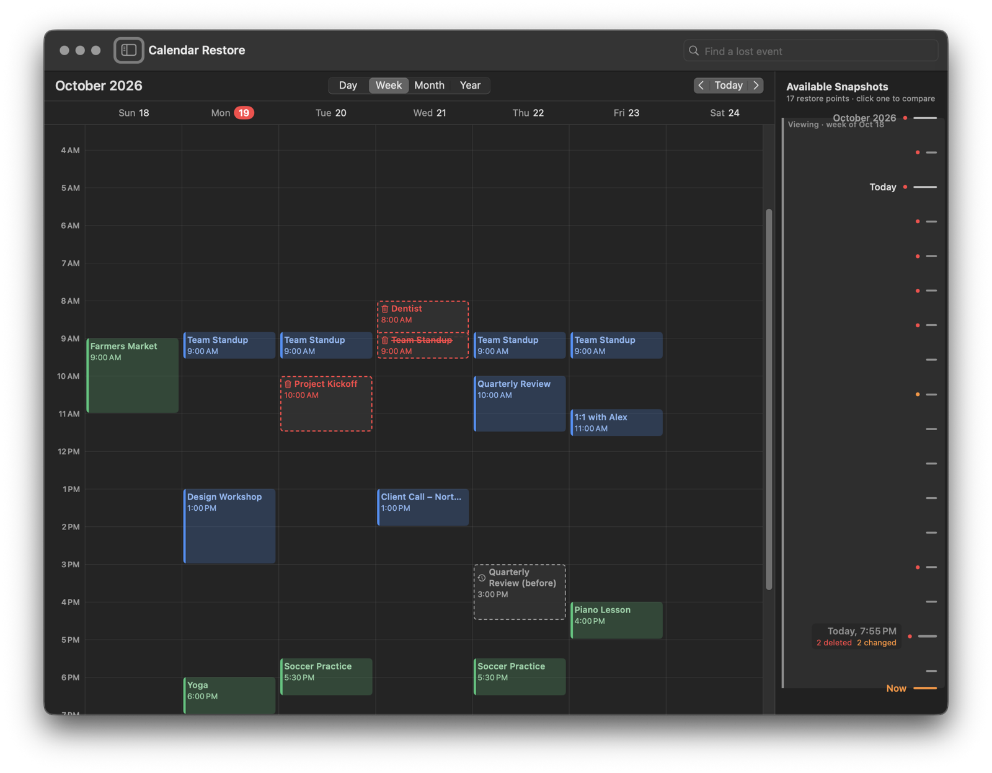Image resolution: width=992 pixels, height=773 pixels.
Task: Open Monday's Team Standup event
Action: point(229,345)
